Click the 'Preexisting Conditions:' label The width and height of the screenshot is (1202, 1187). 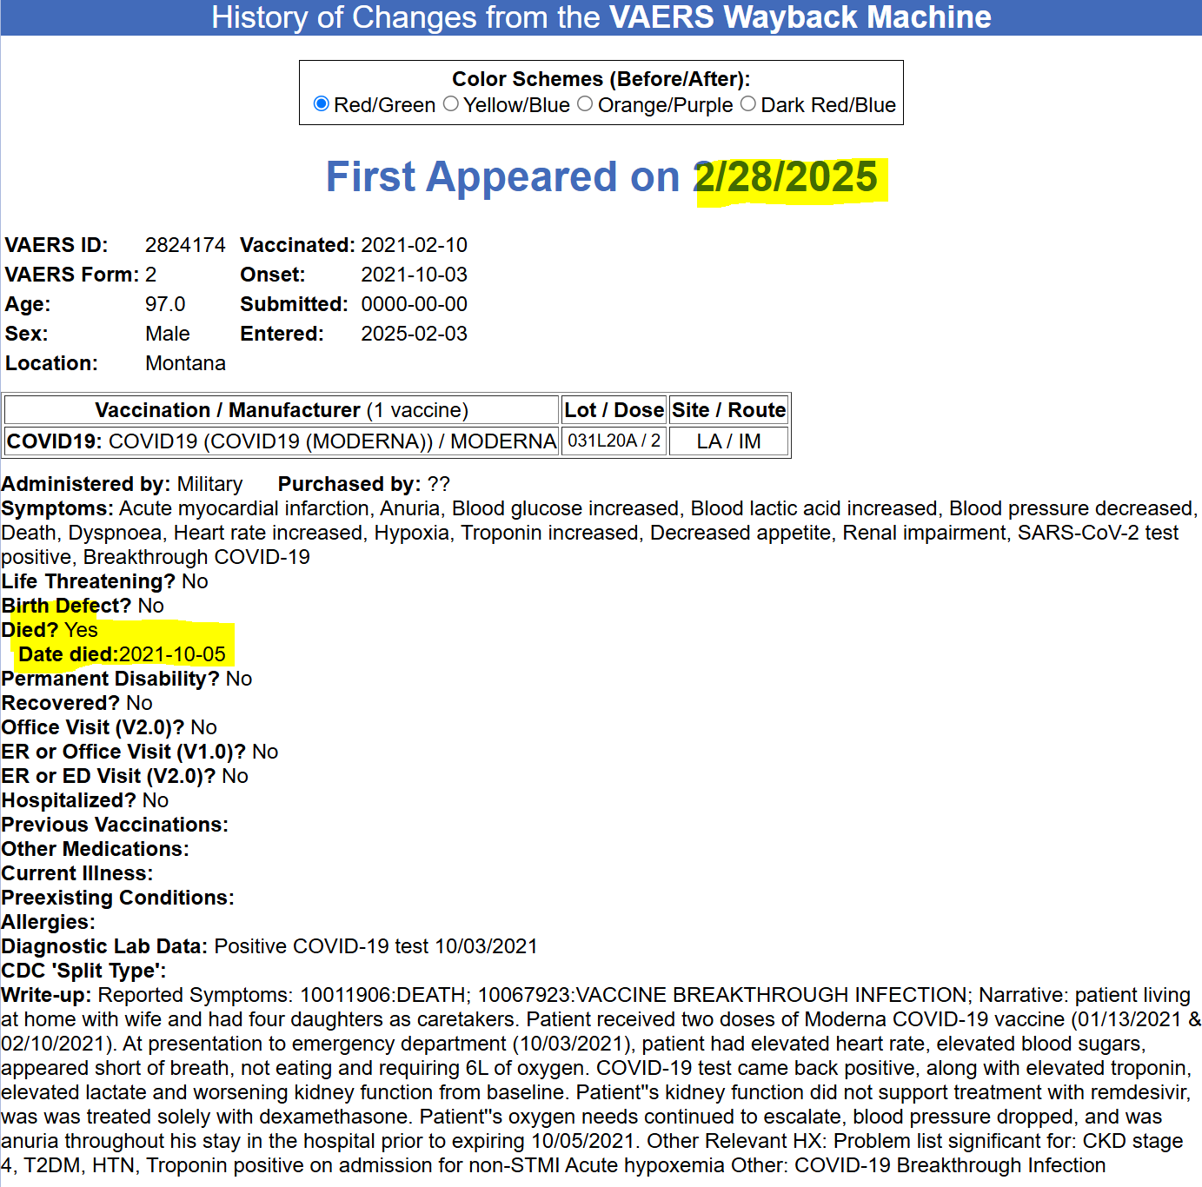117,898
